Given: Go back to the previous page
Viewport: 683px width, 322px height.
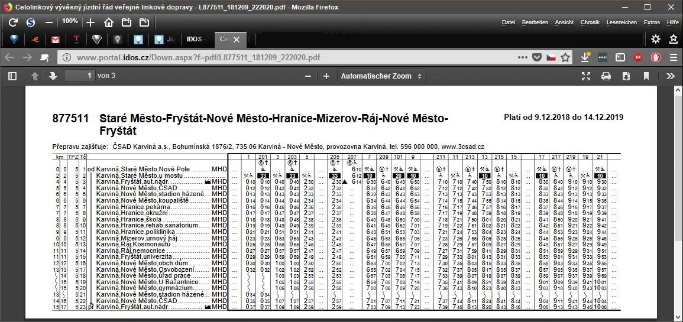Looking at the screenshot, I should (9, 57).
